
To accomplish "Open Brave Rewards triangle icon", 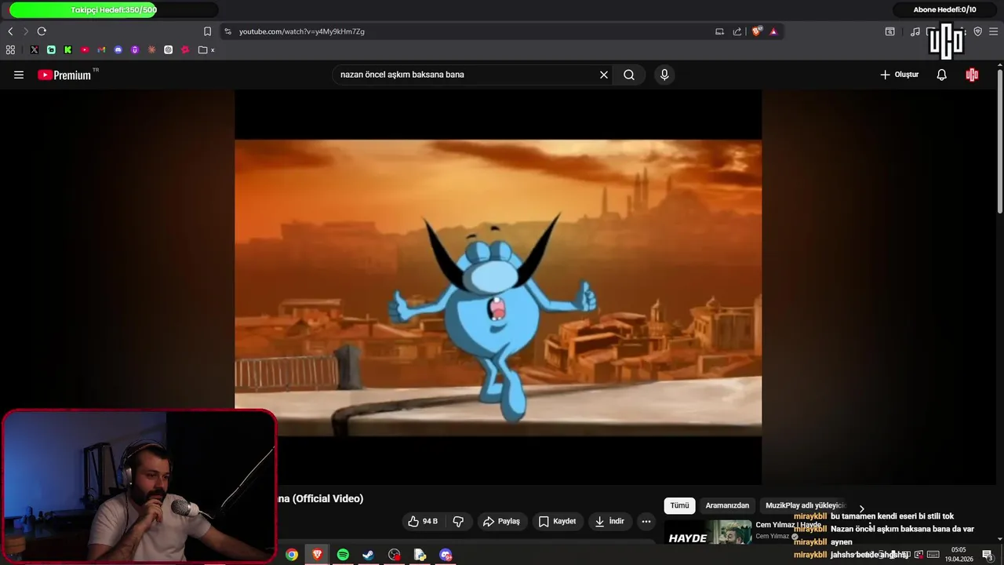I will pos(773,31).
